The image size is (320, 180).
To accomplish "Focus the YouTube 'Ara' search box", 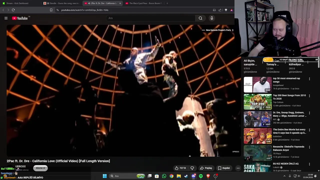I will (x=151, y=18).
